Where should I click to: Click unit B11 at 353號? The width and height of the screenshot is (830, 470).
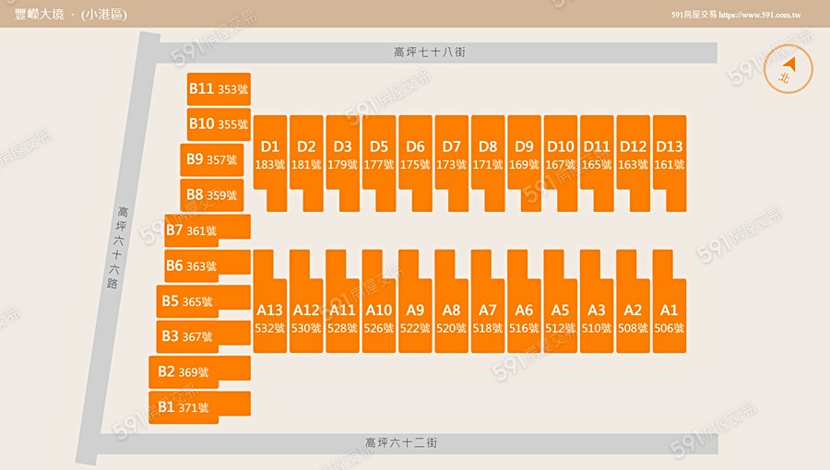point(219,89)
